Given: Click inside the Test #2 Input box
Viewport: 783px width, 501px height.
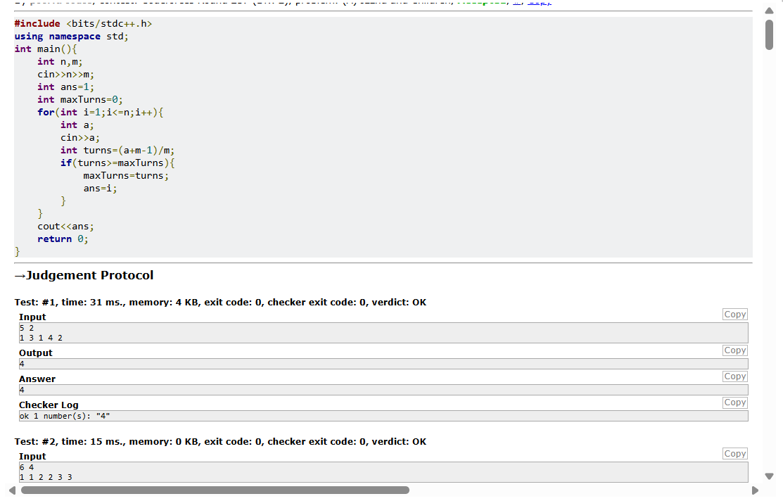Looking at the screenshot, I should (x=383, y=472).
